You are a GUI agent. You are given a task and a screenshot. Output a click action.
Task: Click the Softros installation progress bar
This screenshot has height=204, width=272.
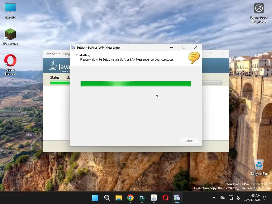136,84
